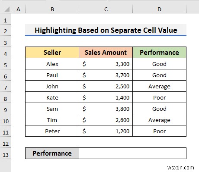This screenshot has width=199, height=172.
Task: Select Peter's 'Poor' performance cell
Action: click(159, 131)
